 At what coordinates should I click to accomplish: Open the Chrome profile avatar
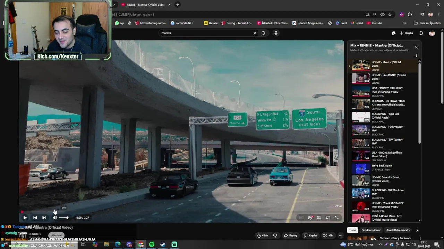(x=430, y=15)
